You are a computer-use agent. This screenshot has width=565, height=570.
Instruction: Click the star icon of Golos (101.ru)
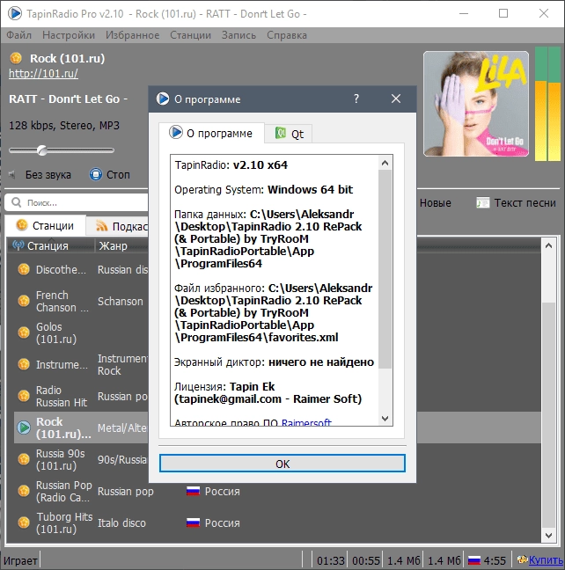[x=24, y=332]
